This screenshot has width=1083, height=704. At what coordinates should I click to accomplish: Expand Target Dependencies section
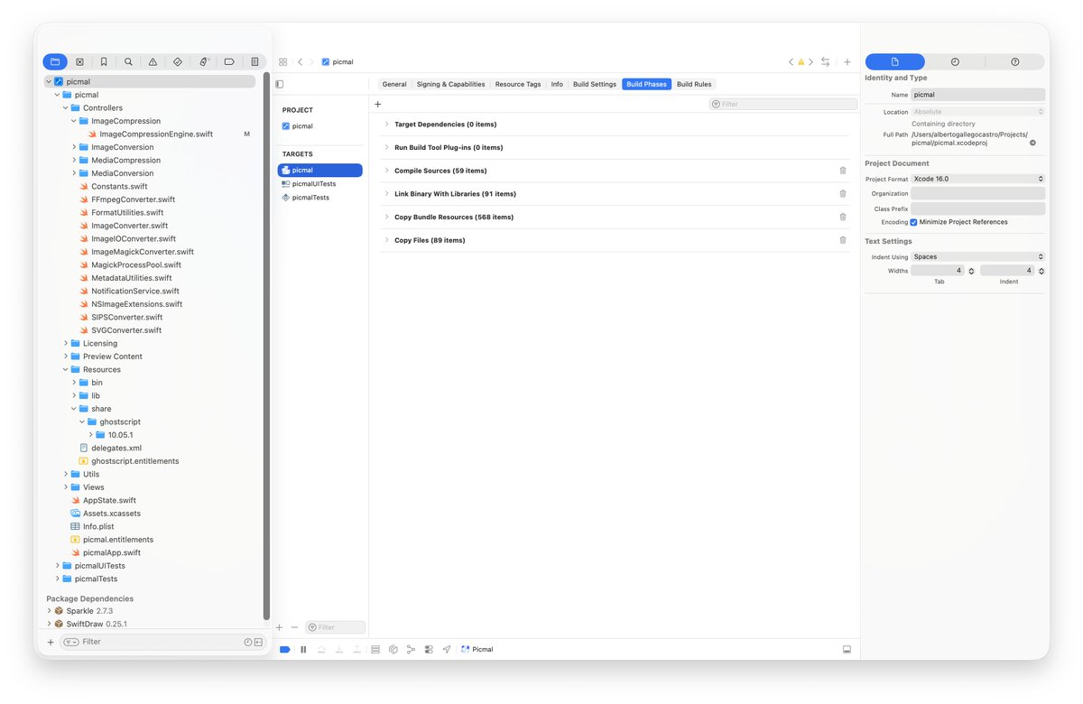coord(387,125)
